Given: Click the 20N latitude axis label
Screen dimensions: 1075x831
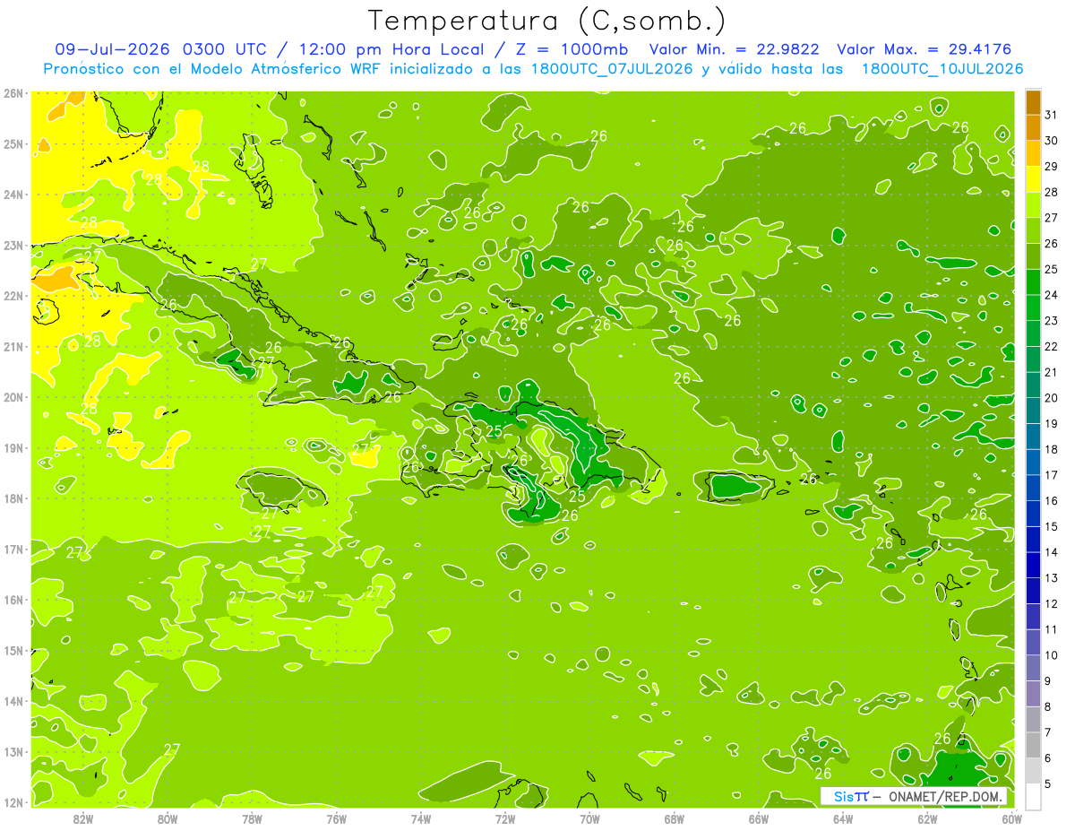Looking at the screenshot, I should [x=13, y=397].
